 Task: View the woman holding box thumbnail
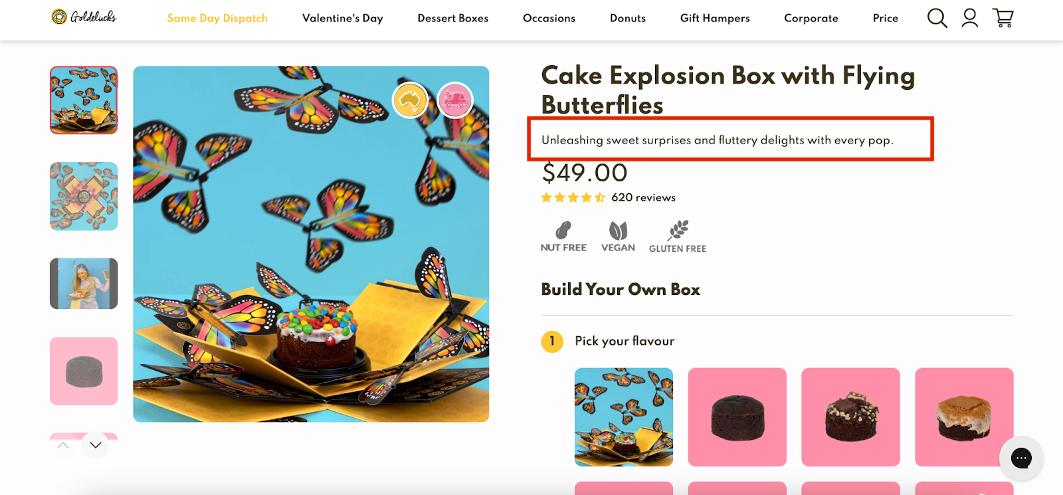84,284
